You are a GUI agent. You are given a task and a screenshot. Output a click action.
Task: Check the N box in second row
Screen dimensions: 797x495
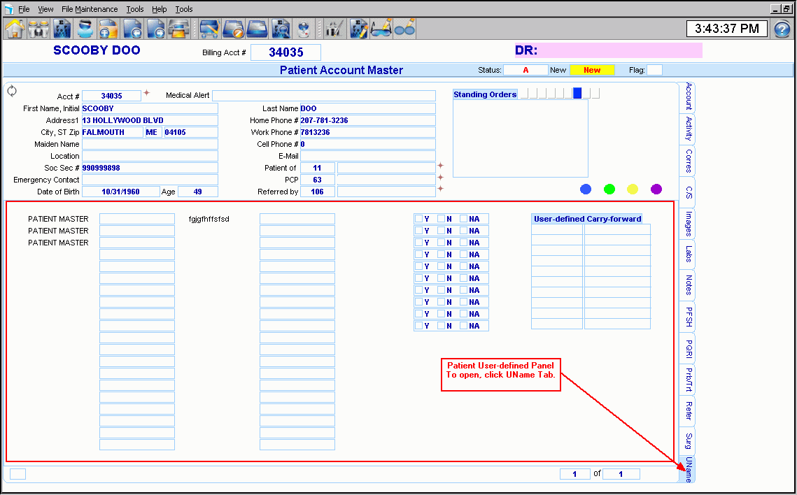[441, 231]
